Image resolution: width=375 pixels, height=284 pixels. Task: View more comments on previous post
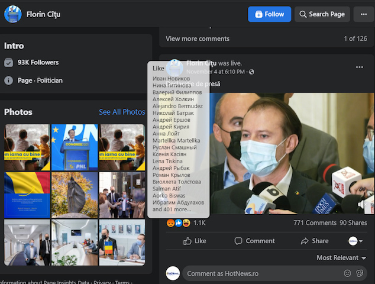198,38
